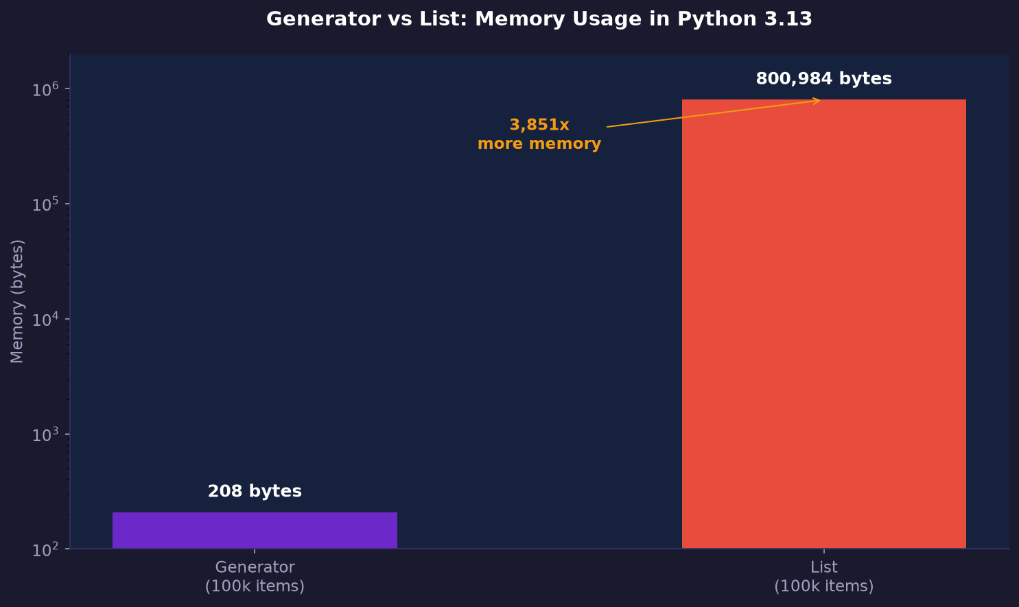The width and height of the screenshot is (1019, 607).
Task: Click the 10^4 y-axis tick label
Action: [47, 319]
